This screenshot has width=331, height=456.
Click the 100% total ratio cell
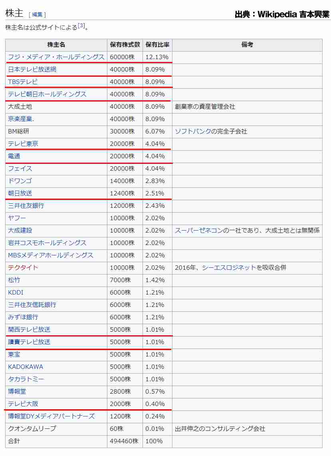pos(157,441)
